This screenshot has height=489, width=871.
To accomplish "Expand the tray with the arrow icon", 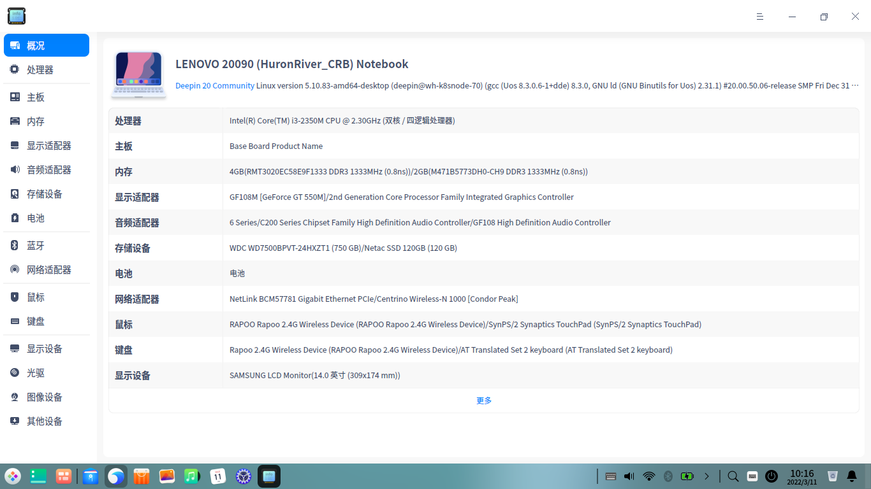I will 706,476.
